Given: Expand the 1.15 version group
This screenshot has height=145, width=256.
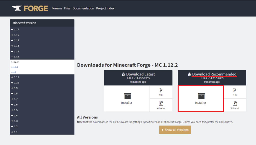Looking at the screenshot, I should pos(42,40).
